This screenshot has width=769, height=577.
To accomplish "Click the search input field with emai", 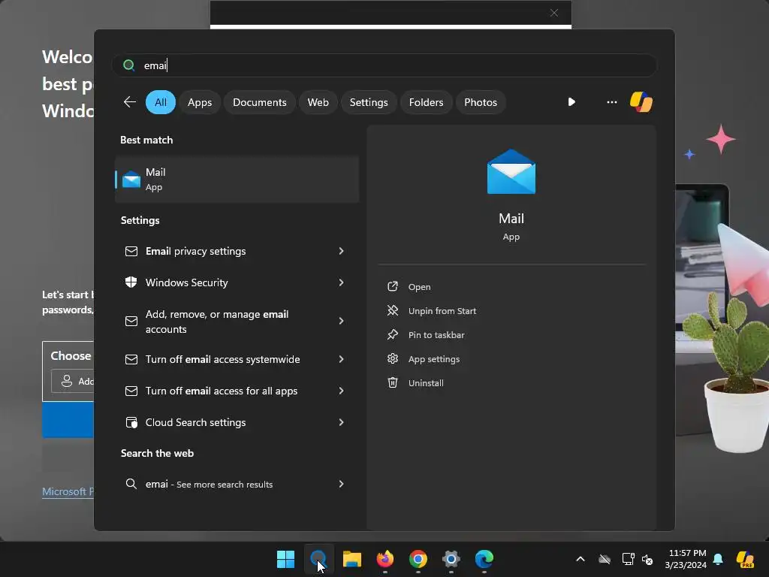I will pos(384,65).
